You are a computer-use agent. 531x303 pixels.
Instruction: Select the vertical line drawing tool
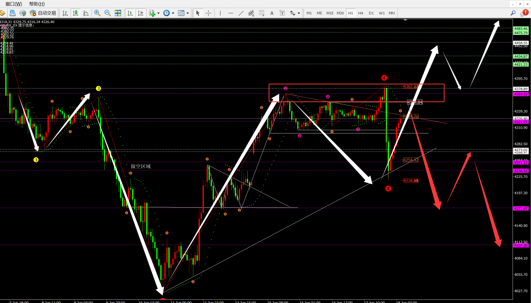(220, 13)
